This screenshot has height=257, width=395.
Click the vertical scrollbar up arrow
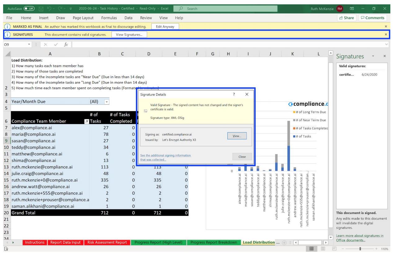[x=330, y=53]
